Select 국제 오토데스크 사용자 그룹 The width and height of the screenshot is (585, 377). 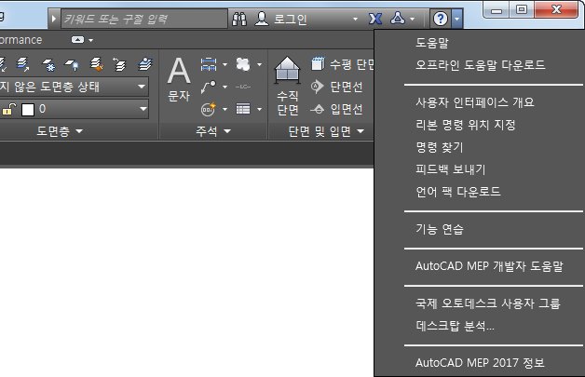pos(487,303)
